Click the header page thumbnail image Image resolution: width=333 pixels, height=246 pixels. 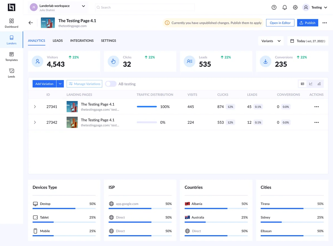48,23
